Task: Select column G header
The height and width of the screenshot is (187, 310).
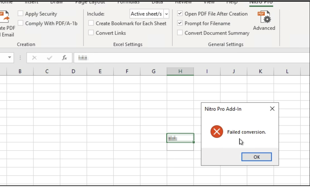Action: coord(153,72)
